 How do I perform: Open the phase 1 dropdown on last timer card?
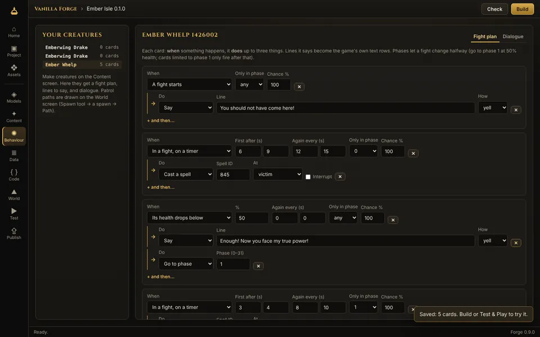pos(363,307)
